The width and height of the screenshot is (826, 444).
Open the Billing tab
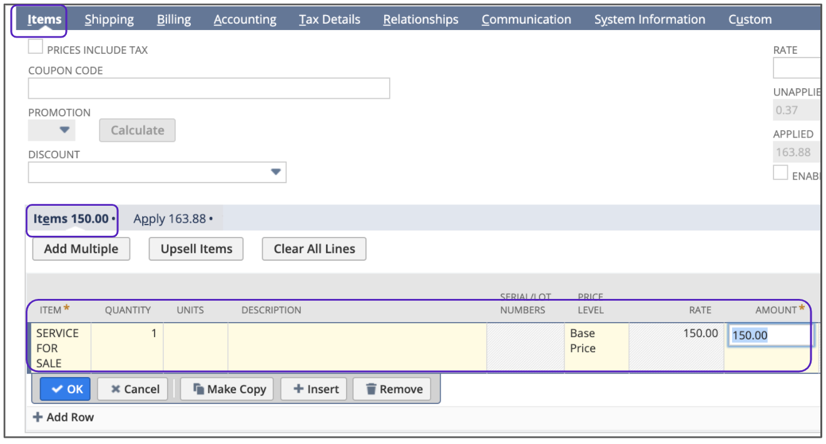(x=174, y=19)
